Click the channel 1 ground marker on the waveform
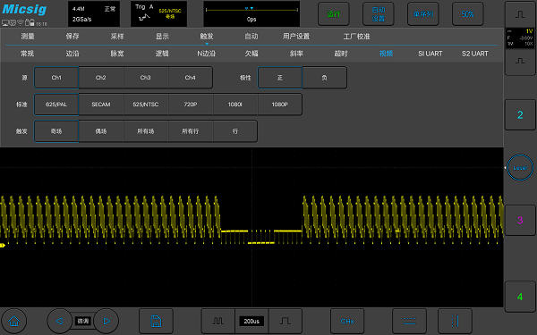 click(x=3, y=245)
